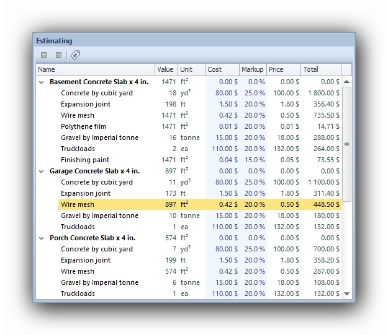Screen dimensions: 388x335
Task: Collapse the Porch Concrete Slab group
Action: coord(42,238)
